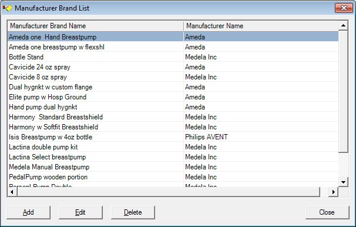Select 'Cavicide 8 oz spray' row
This screenshot has height=227, width=356.
click(173, 77)
